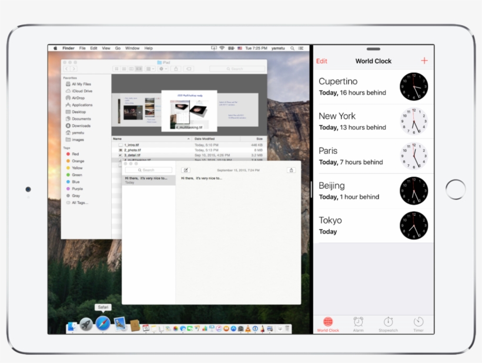Compose a new note in Notes window

point(186,170)
